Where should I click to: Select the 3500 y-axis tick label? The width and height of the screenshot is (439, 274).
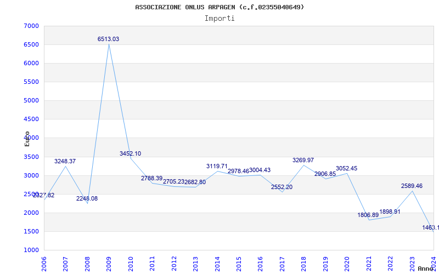pos(31,157)
